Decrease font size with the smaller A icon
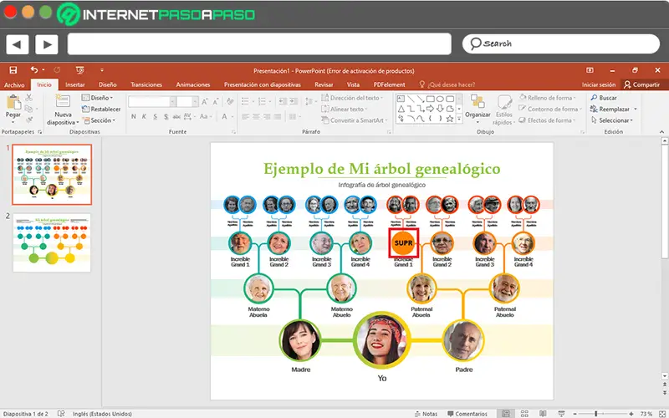 [x=215, y=101]
